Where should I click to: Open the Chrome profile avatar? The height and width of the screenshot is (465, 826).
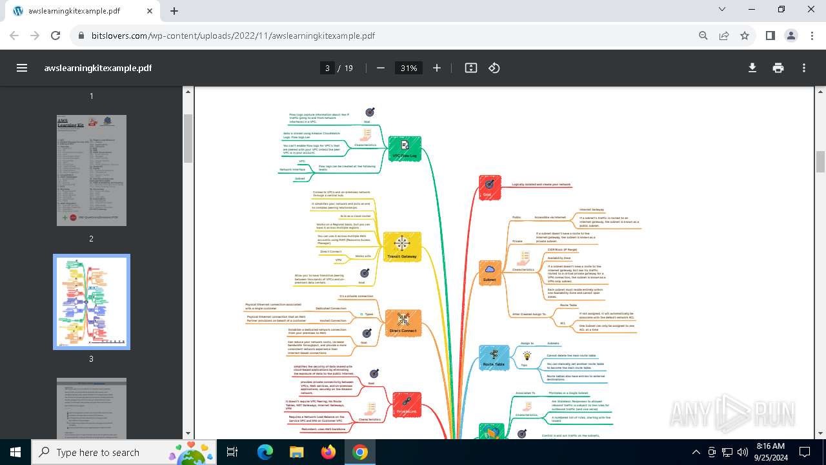pyautogui.click(x=791, y=36)
